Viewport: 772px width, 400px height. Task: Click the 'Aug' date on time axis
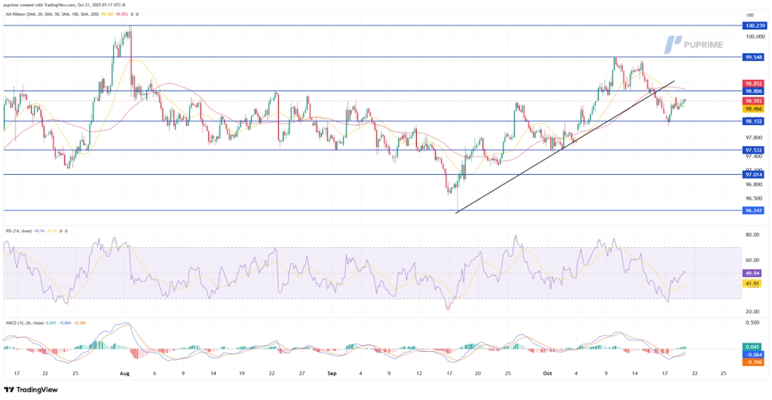[124, 372]
